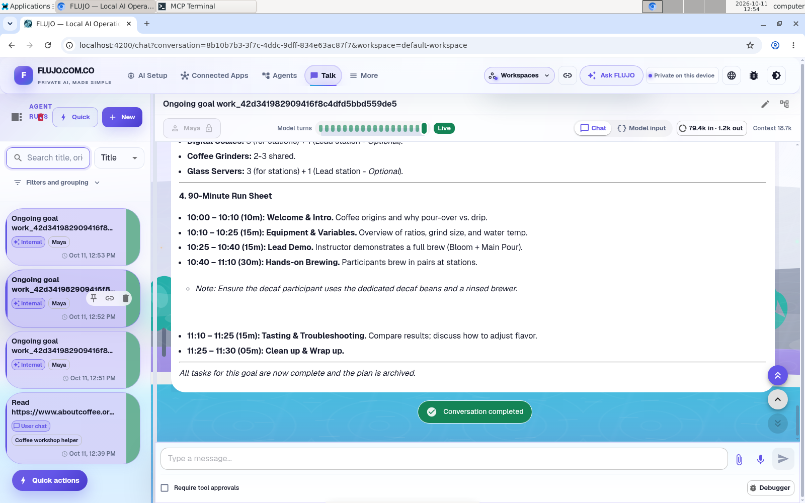Click the Model turns progress bar
Viewport: 805px width, 503px height.
372,128
